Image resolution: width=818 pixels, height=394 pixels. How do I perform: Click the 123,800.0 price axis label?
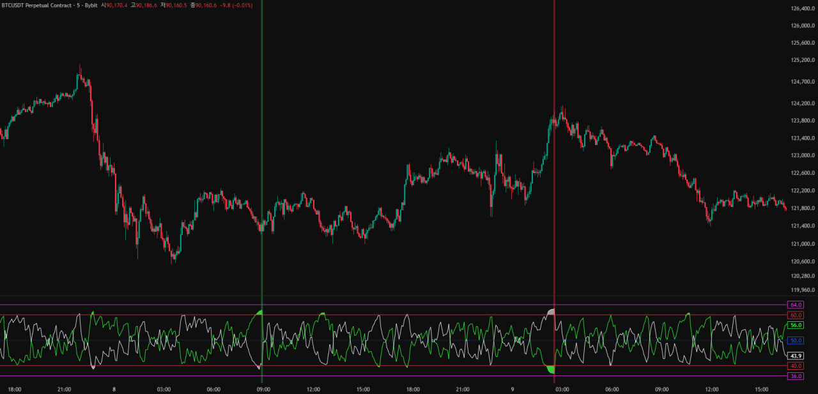801,120
